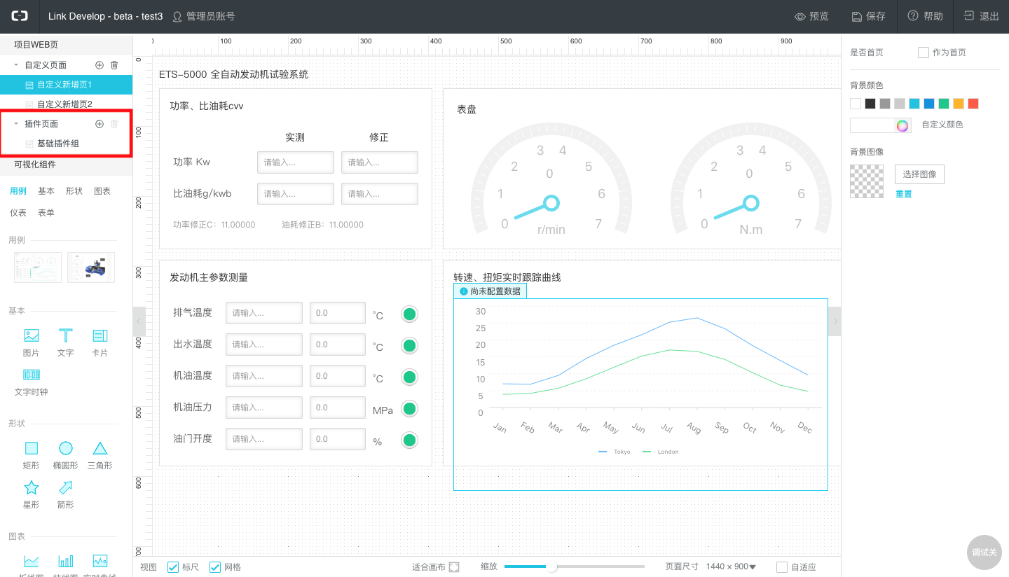1009x577 pixels.
Task: Select the real-time curve component icon
Action: (x=100, y=561)
